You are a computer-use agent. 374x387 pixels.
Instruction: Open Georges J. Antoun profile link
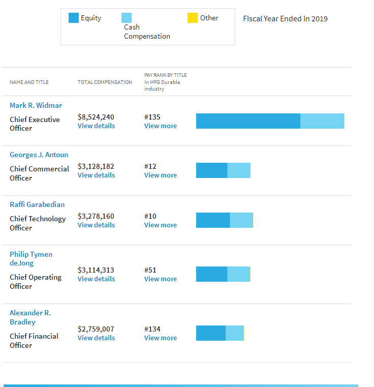[39, 155]
